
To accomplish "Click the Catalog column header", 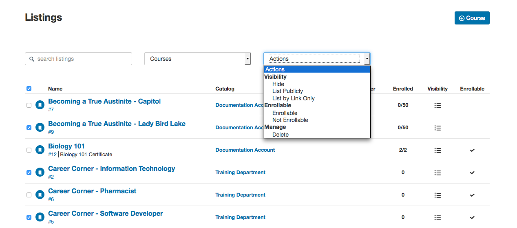I will pos(225,89).
